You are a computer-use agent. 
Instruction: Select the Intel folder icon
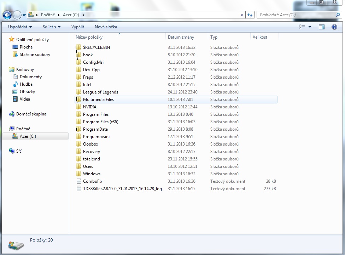coord(78,84)
